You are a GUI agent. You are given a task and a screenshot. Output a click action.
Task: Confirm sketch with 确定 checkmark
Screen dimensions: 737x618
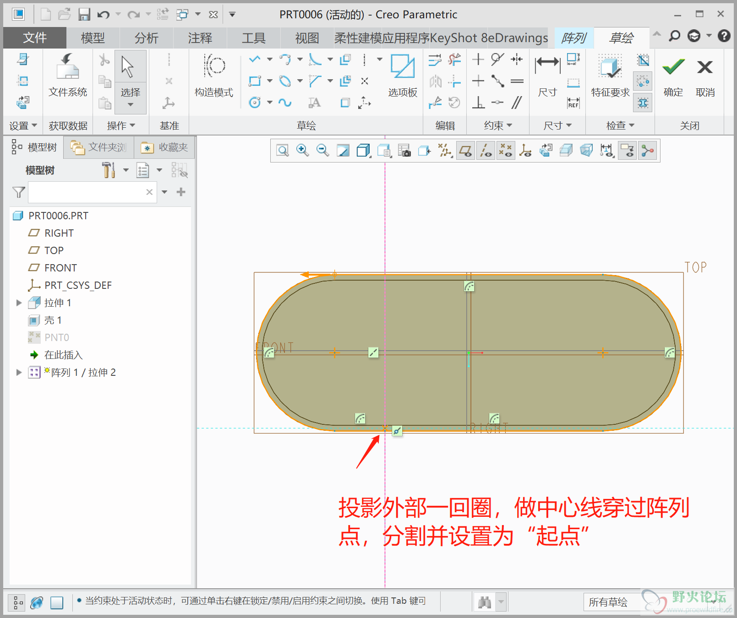pyautogui.click(x=673, y=76)
